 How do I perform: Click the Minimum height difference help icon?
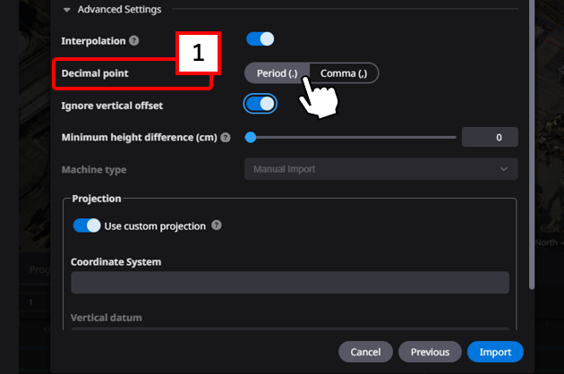click(225, 138)
